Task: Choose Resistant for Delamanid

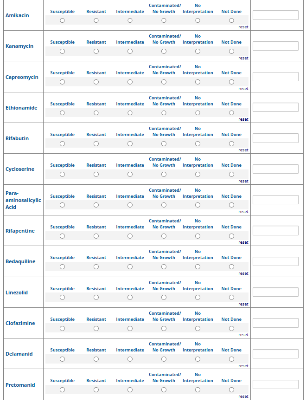Action: [96, 359]
